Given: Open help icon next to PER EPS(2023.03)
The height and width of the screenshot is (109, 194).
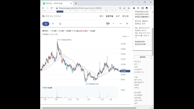Looking at the screenshot, I should 149,28.
